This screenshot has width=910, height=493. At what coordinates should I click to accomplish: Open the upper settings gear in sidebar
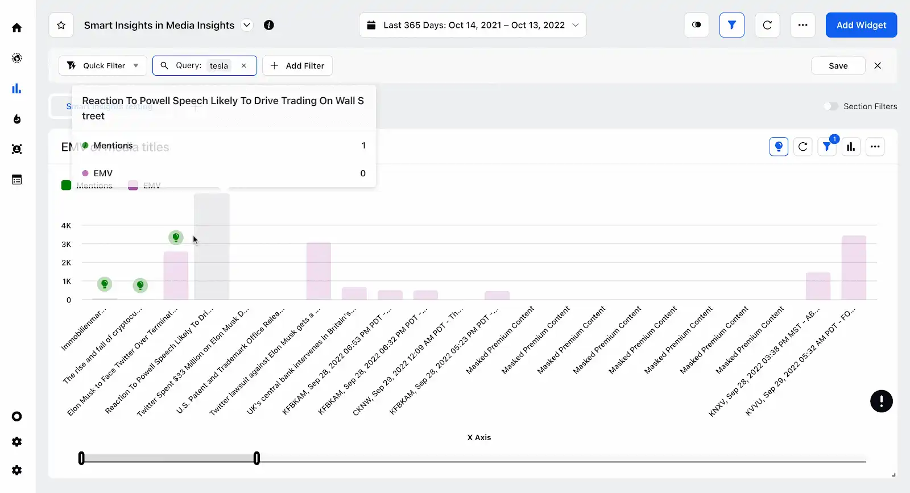(17, 442)
